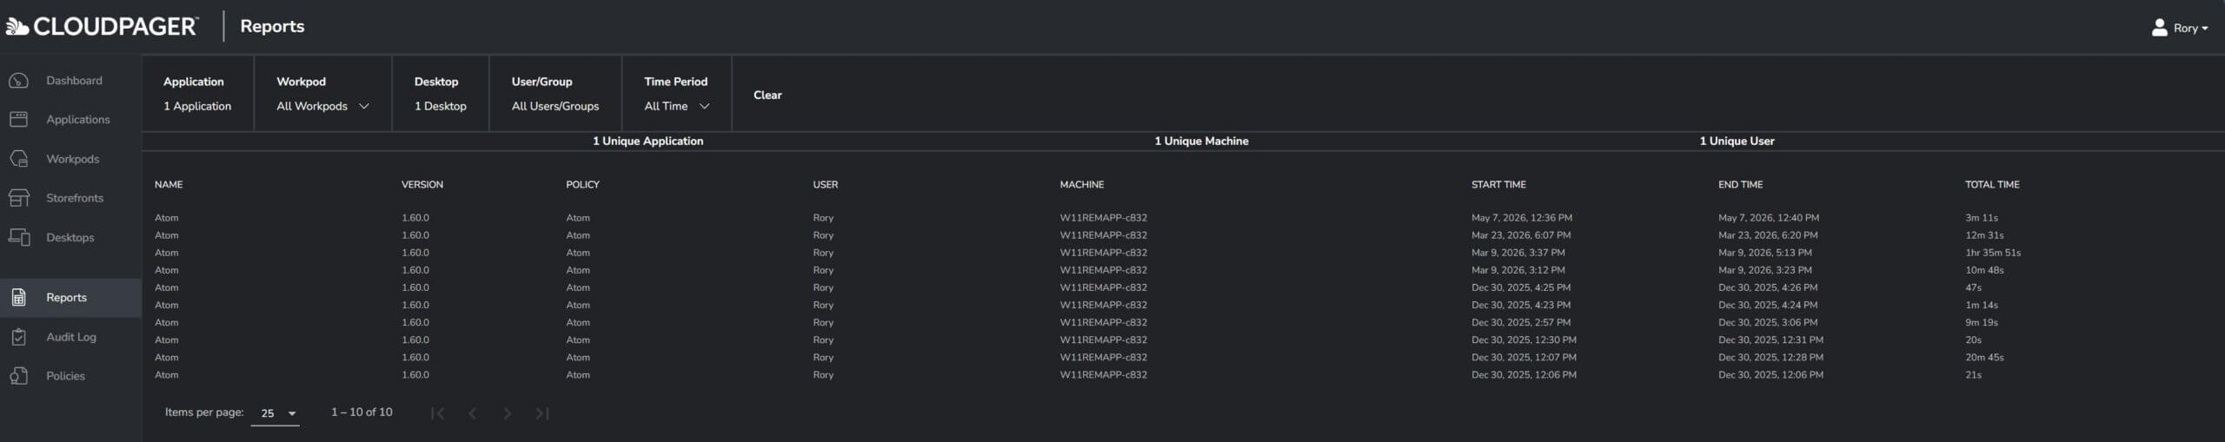Click the user avatar icon beside Rory
2225x442 pixels.
click(x=2159, y=28)
